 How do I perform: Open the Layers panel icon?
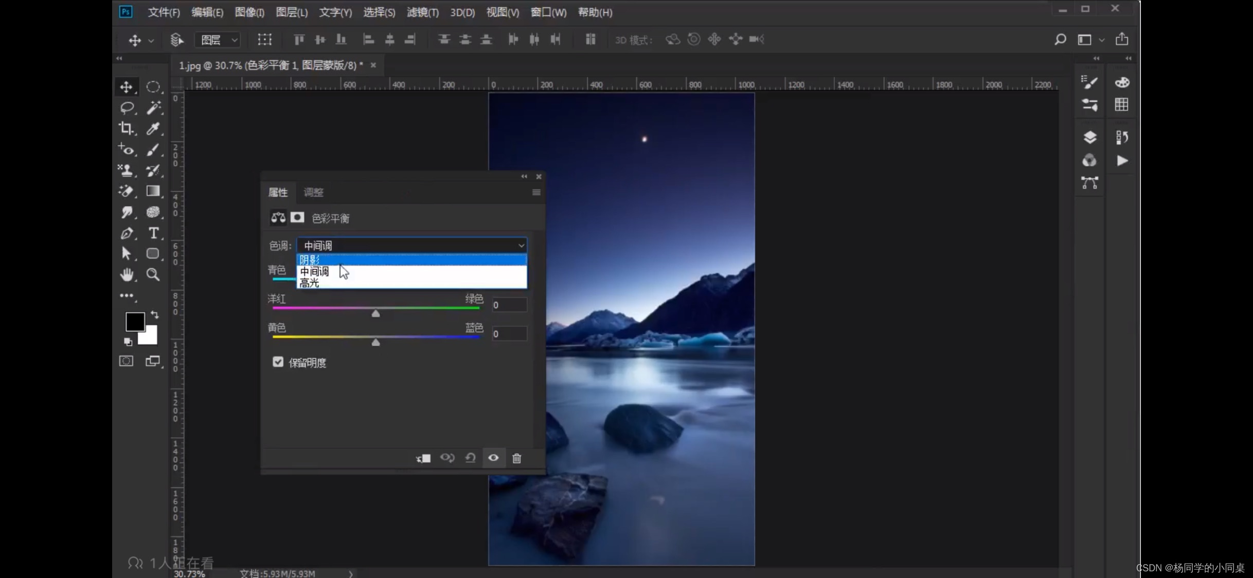[1089, 138]
